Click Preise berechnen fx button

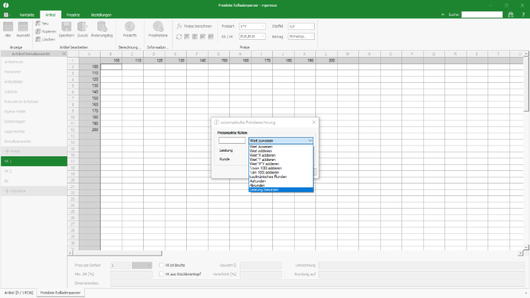click(194, 26)
